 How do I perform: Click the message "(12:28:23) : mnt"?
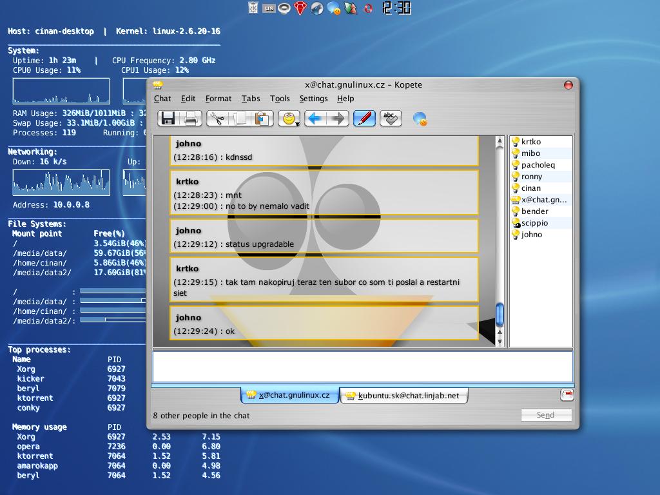click(x=208, y=195)
